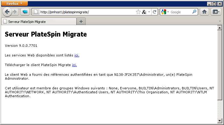Click the blue button beside the forward arrow
This screenshot has height=125, width=224.
tap(25, 12)
